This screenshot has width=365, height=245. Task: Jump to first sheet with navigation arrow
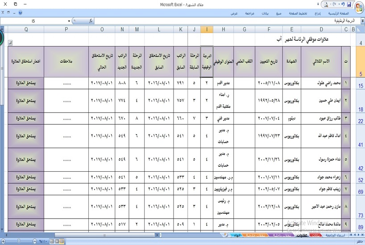click(x=362, y=235)
